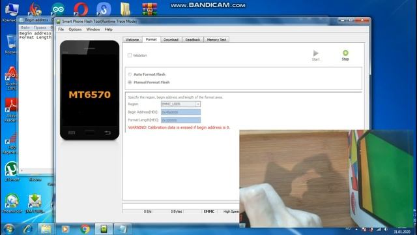This screenshot has width=417, height=235.
Task: Open the Правка menu in the Notepad window
Action: (40, 27)
